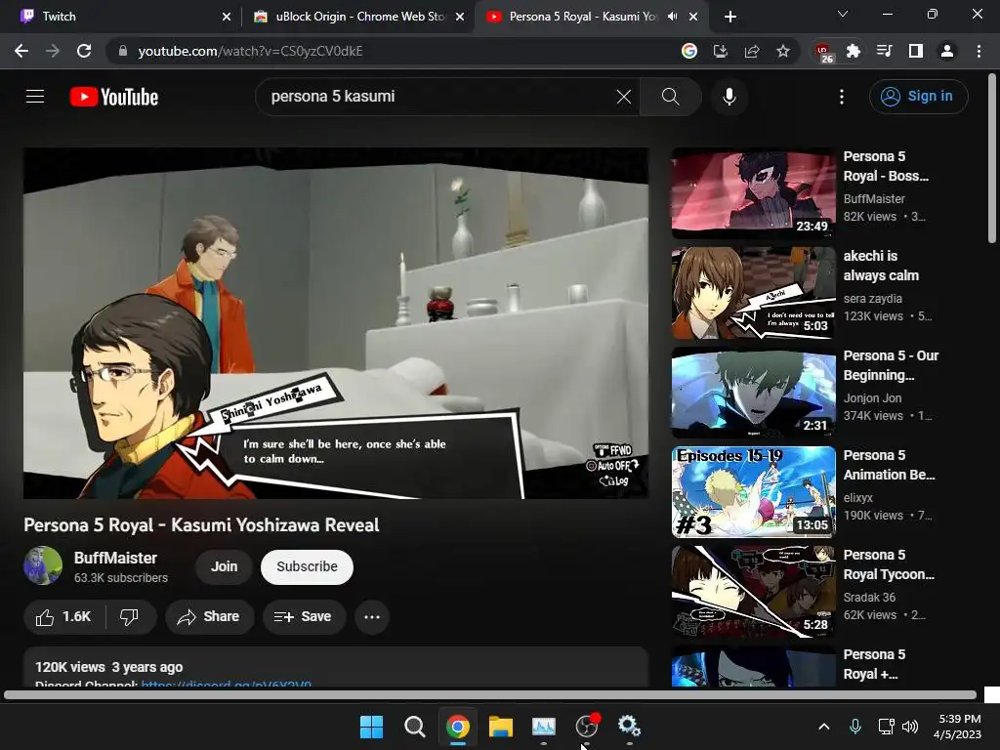This screenshot has height=750, width=1000.
Task: Open the performance monitor app on the taskbar
Action: pyautogui.click(x=544, y=727)
